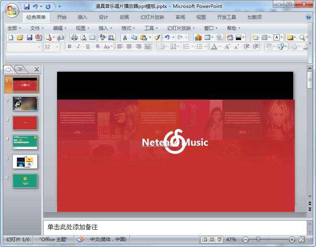This screenshot has height=247, width=316.
Task: Click next slide double arrow button
Action: coord(310,209)
